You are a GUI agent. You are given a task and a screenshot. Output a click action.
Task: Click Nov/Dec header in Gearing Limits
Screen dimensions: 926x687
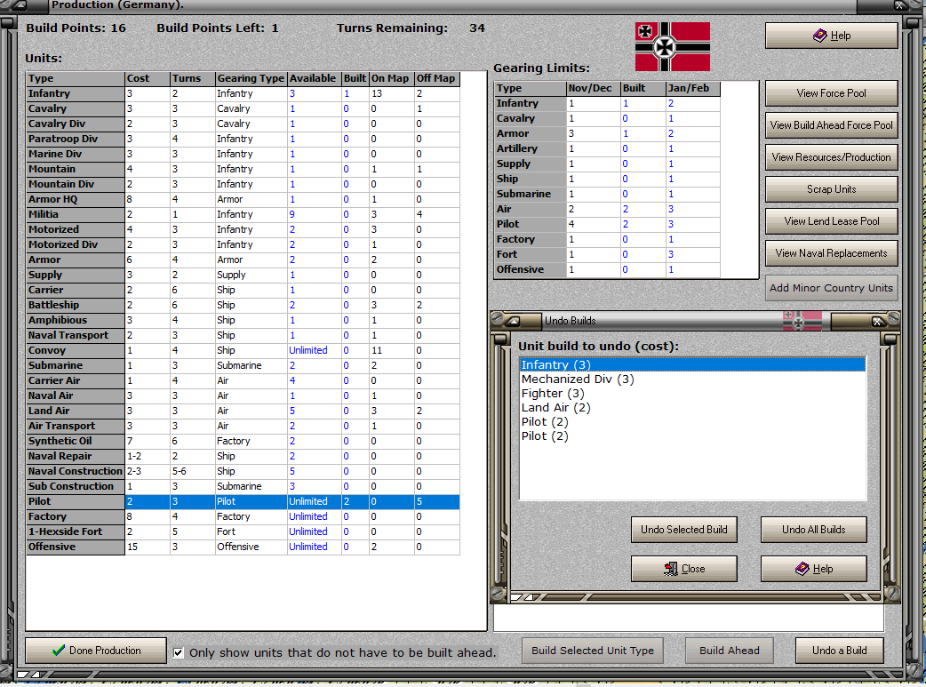tap(593, 88)
